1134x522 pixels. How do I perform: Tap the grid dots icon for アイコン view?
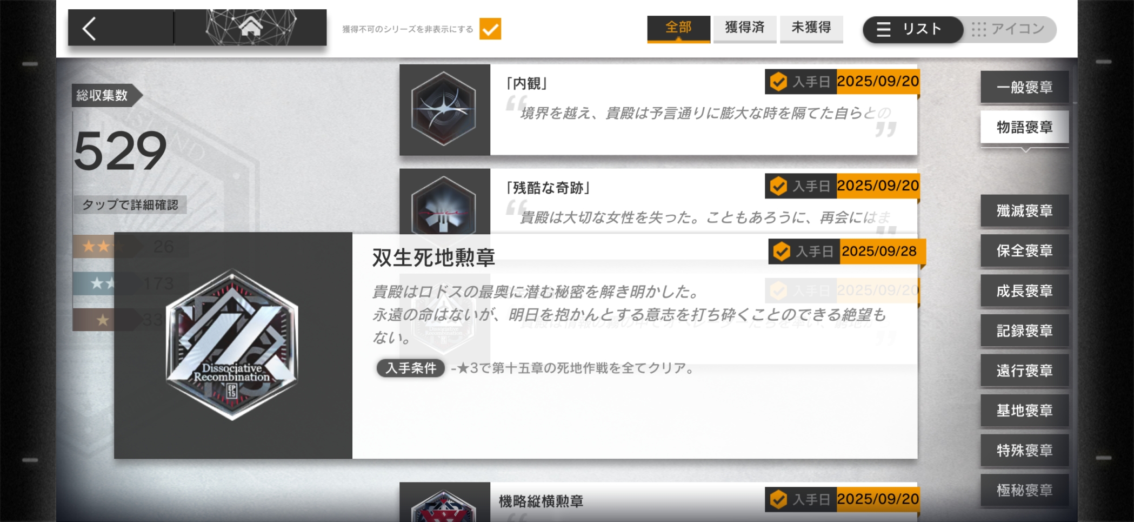point(979,29)
